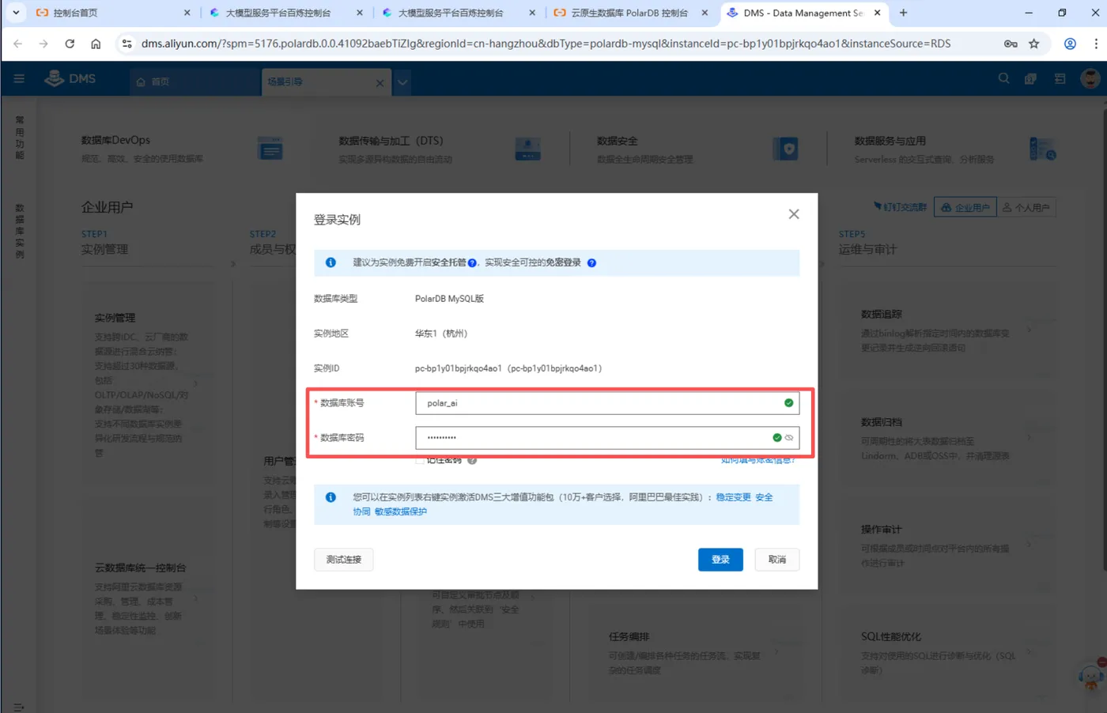Close the 场景引导 DMS tab

[380, 82]
